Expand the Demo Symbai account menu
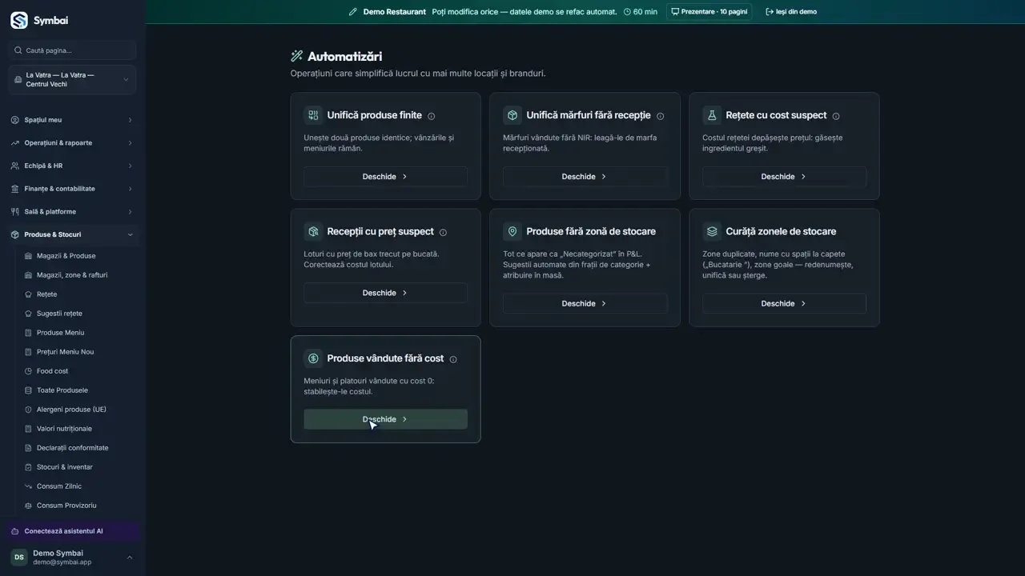1025x576 pixels. click(x=72, y=557)
